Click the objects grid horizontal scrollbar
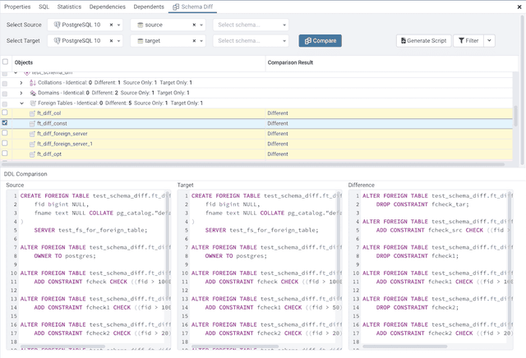This screenshot has height=358, width=526. [x=253, y=164]
